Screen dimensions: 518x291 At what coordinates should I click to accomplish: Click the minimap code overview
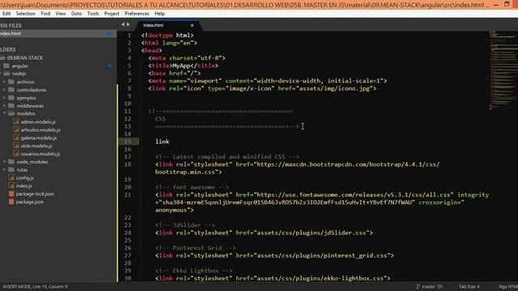point(503,70)
